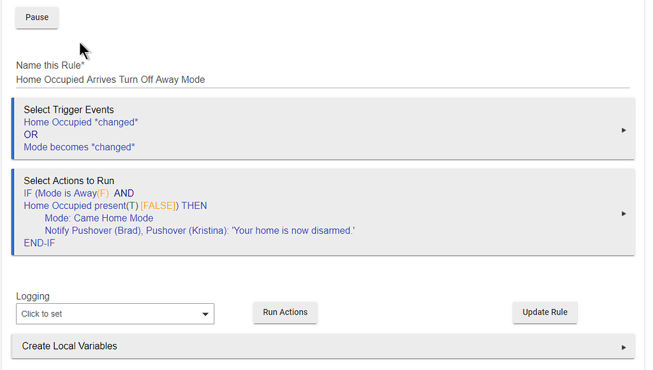Select the 'Mode: Came Home Mode' action
Viewport: 653px width, 370px height.
(99, 218)
